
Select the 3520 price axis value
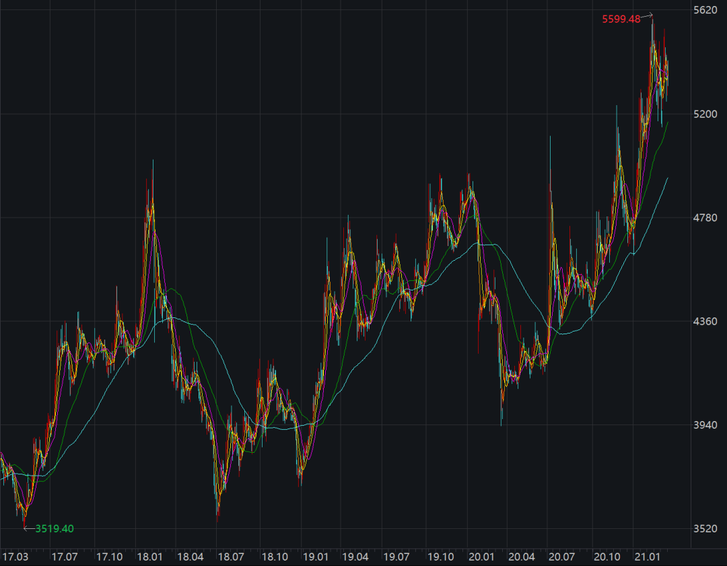pyautogui.click(x=705, y=528)
